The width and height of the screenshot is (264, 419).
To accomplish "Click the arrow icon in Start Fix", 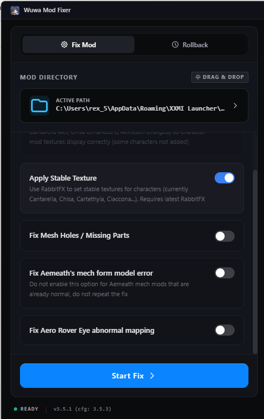I will (152, 376).
